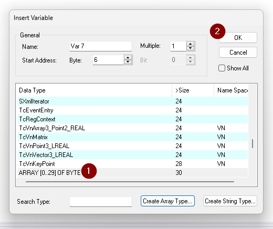The height and width of the screenshot is (229, 273).
Task: Increase the Start Address Byte value
Action: 128,58
